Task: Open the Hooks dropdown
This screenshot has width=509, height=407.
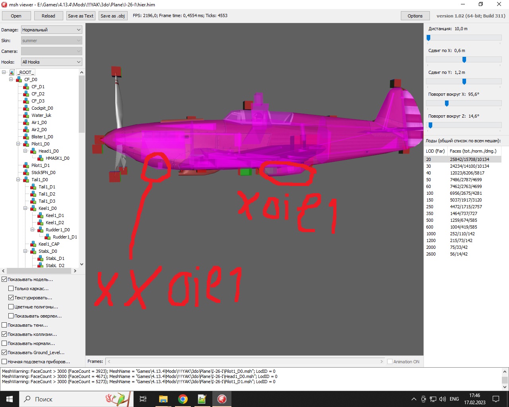Action: [x=52, y=62]
